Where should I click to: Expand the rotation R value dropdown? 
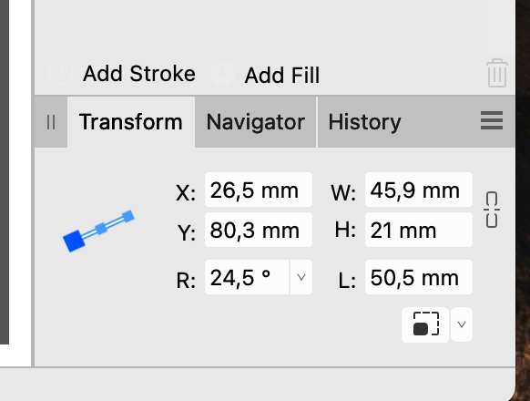pos(301,277)
